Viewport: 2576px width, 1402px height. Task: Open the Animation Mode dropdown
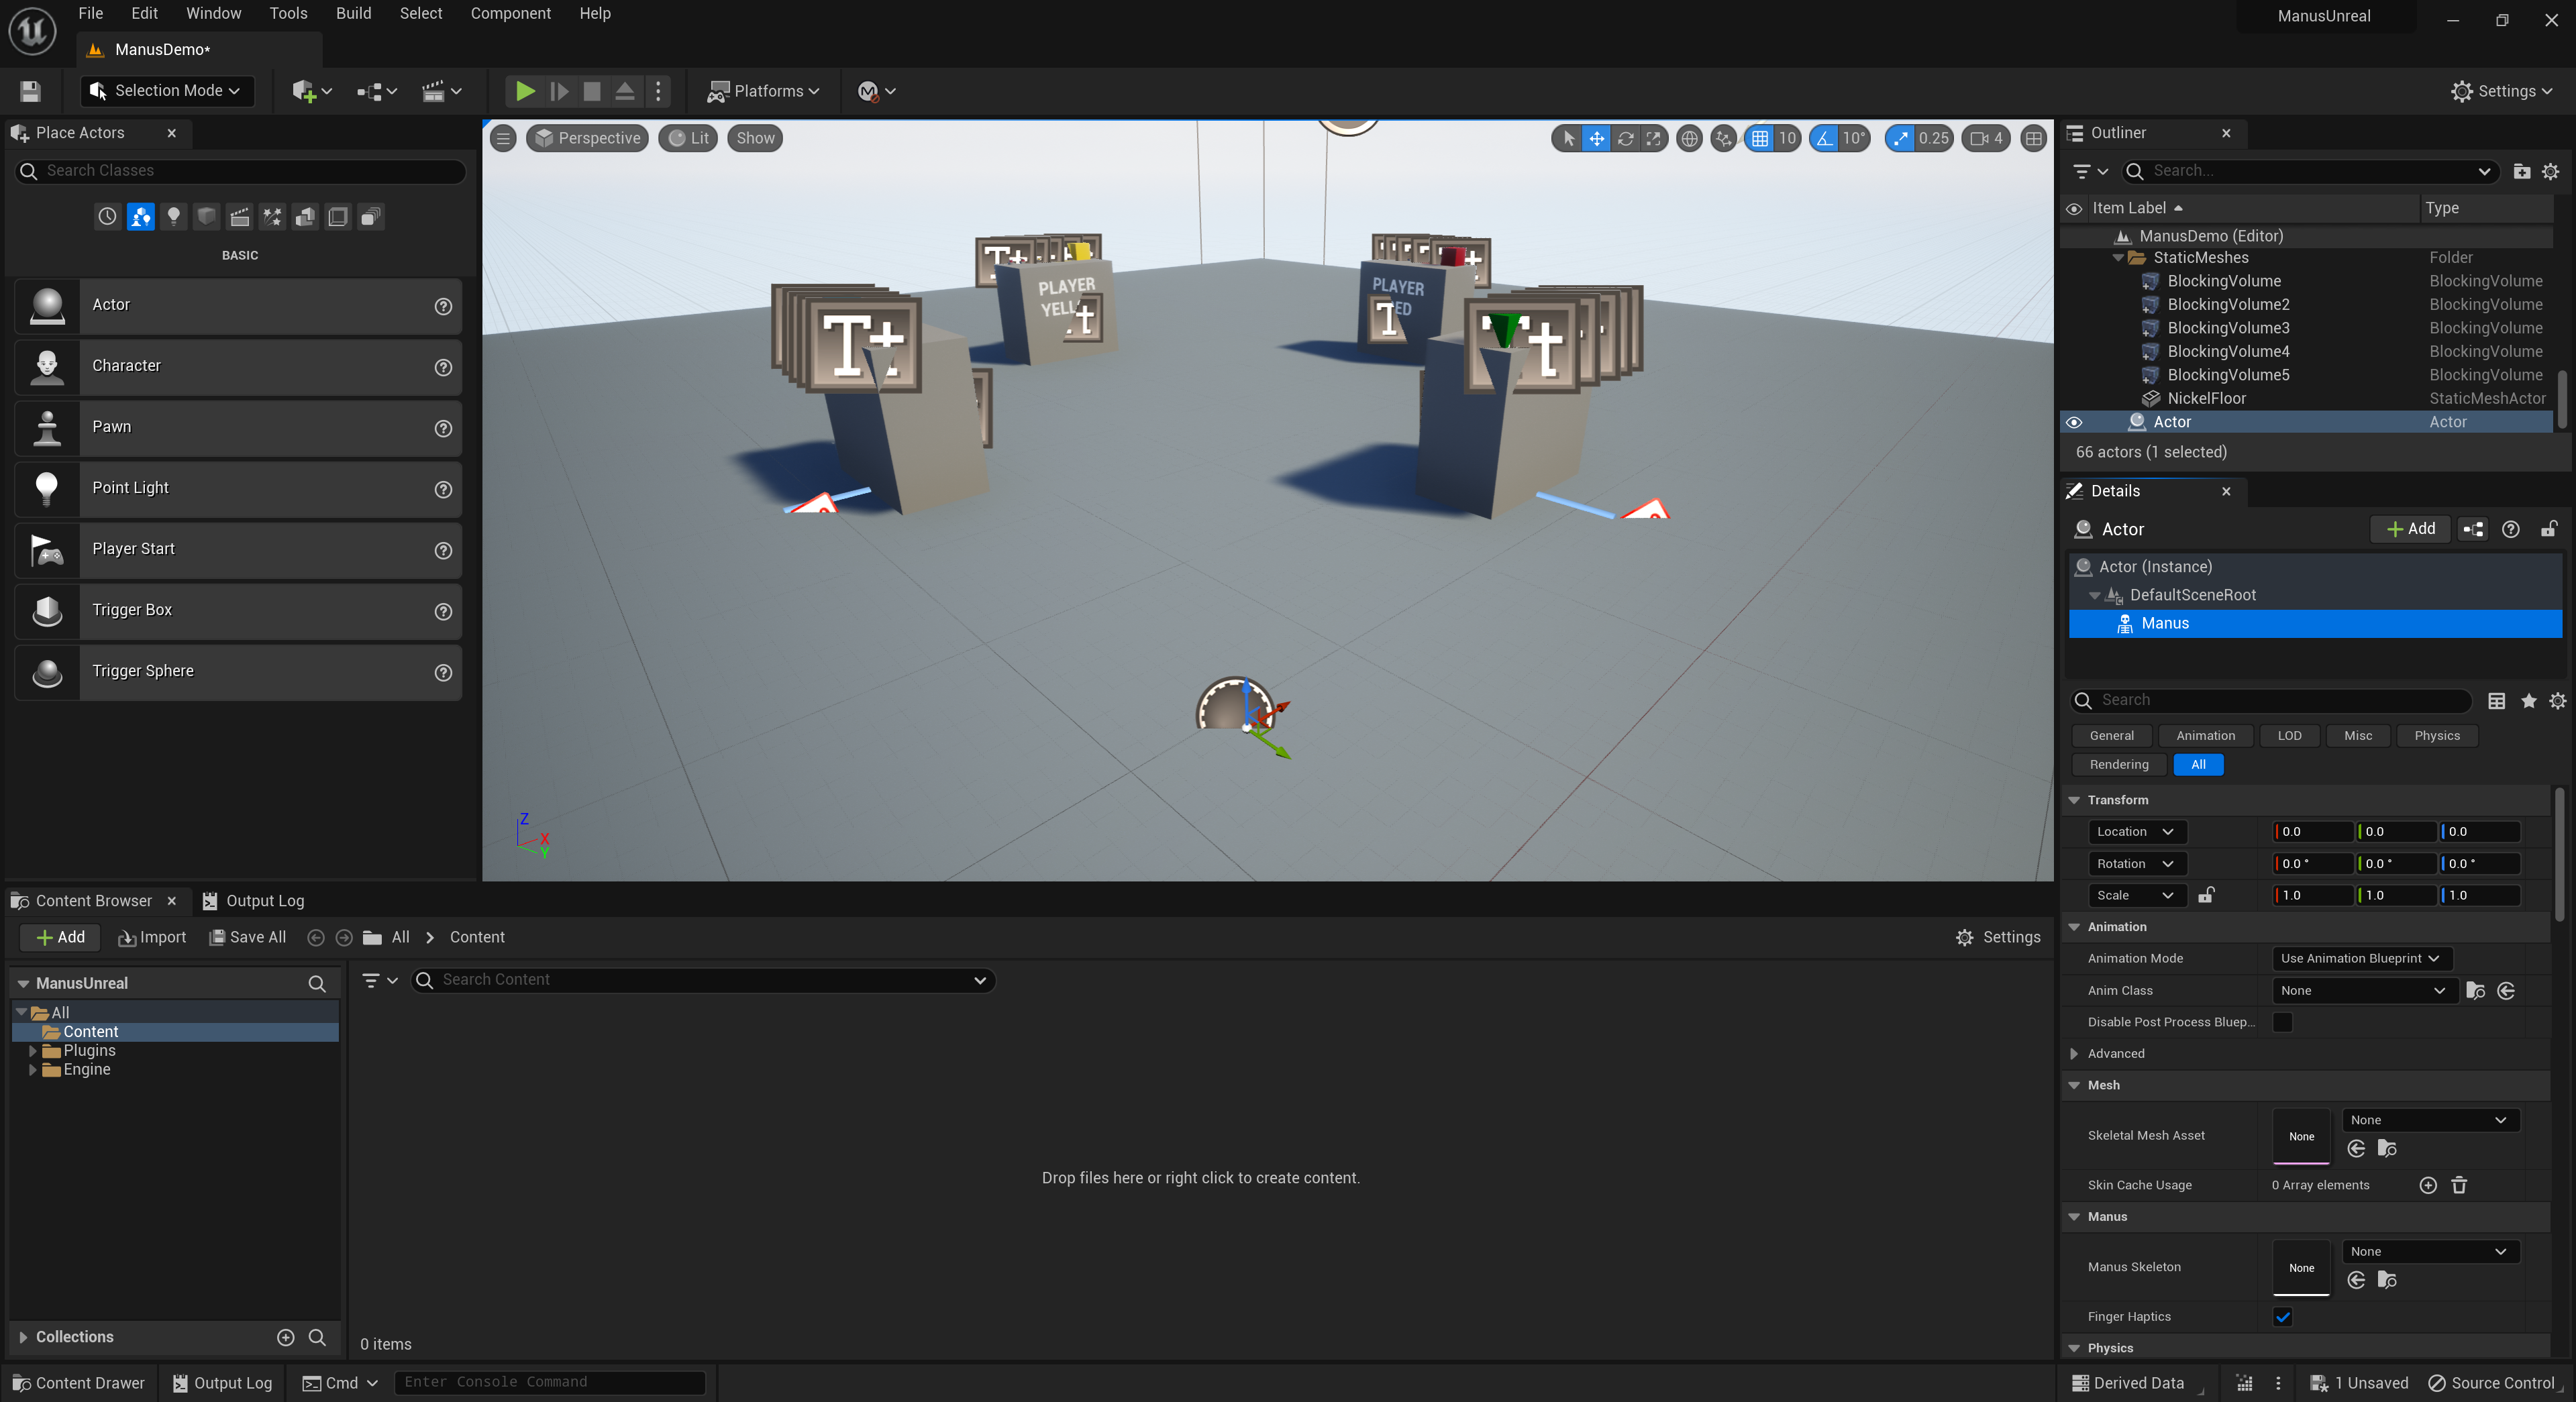(2359, 958)
